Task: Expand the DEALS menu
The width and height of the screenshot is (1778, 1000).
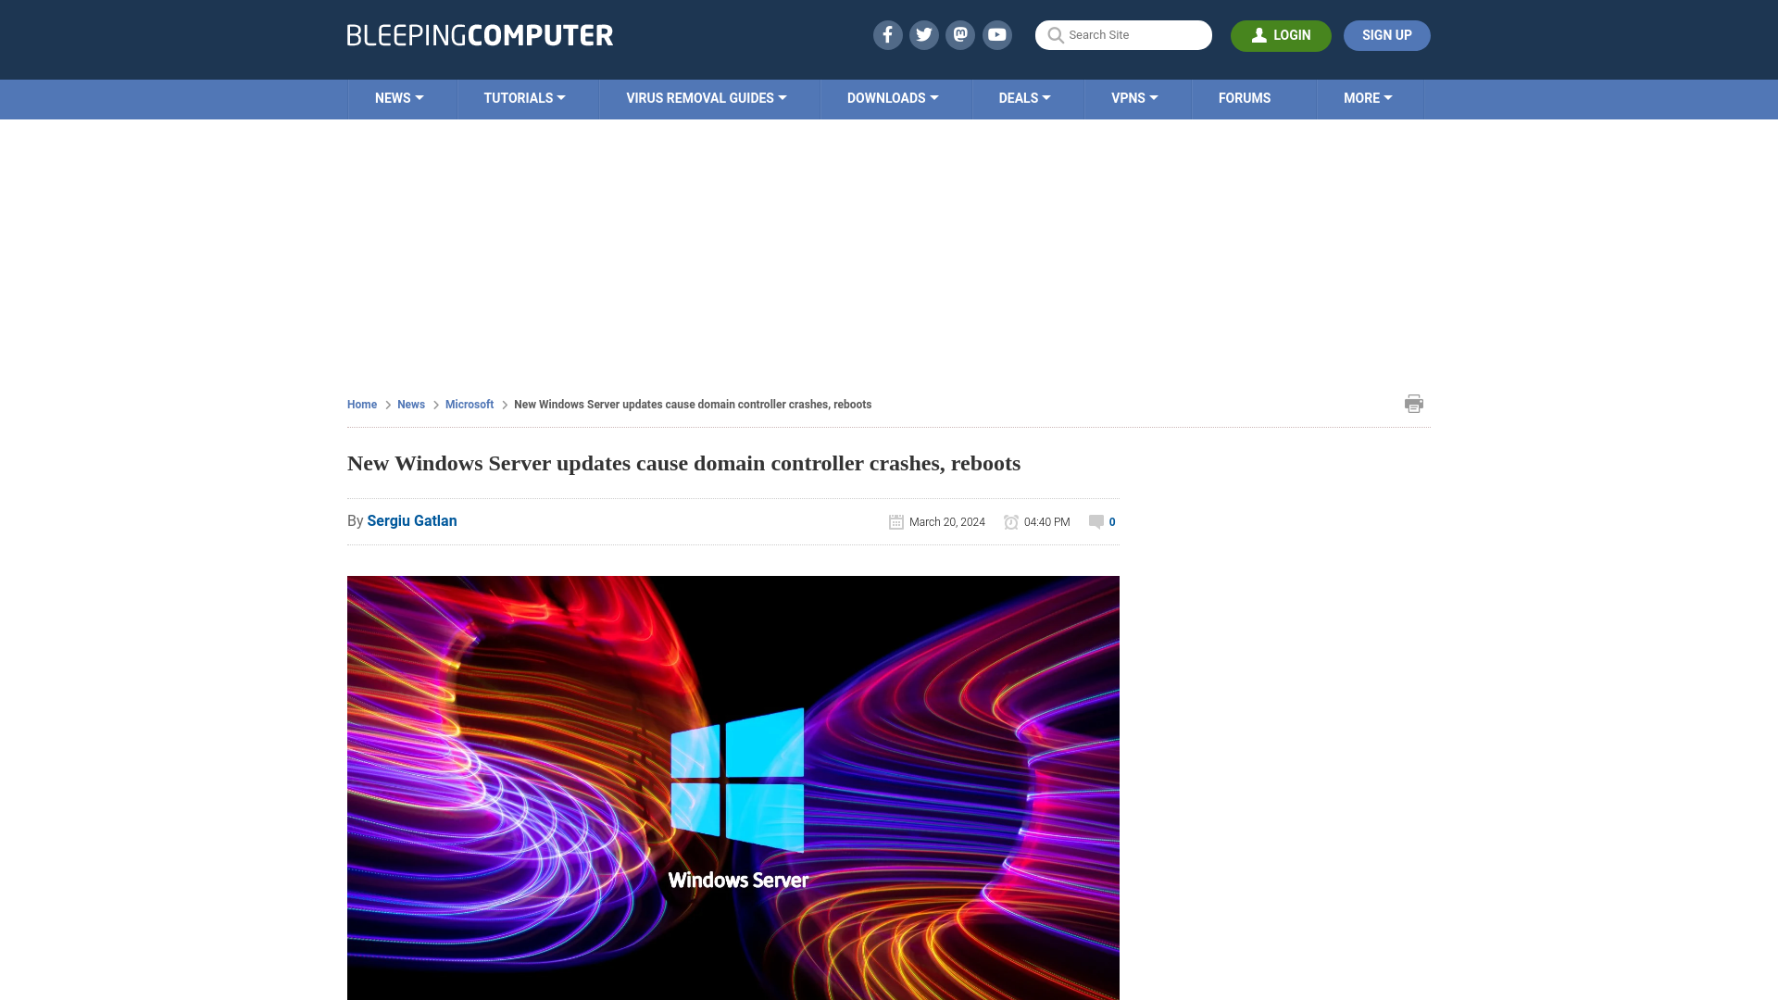Action: (x=1024, y=98)
